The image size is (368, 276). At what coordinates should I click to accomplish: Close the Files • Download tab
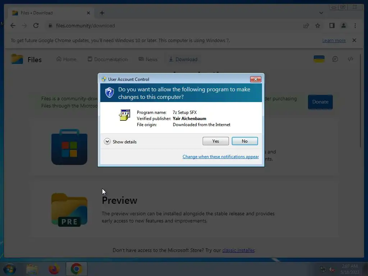pyautogui.click(x=88, y=13)
